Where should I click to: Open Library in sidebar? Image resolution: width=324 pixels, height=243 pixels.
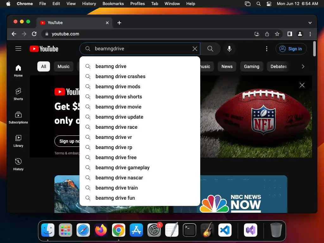pyautogui.click(x=18, y=141)
